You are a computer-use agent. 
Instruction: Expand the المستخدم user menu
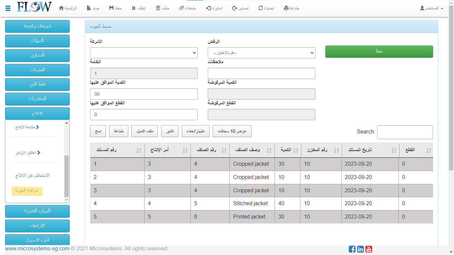431,8
